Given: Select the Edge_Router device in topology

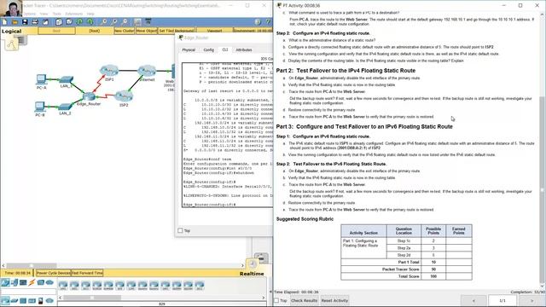Looking at the screenshot, I should (x=89, y=96).
